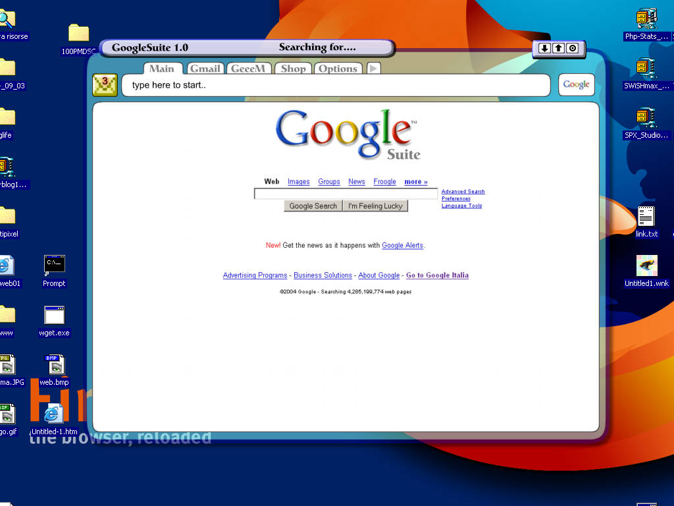Open the GeeeM tab

pos(249,69)
